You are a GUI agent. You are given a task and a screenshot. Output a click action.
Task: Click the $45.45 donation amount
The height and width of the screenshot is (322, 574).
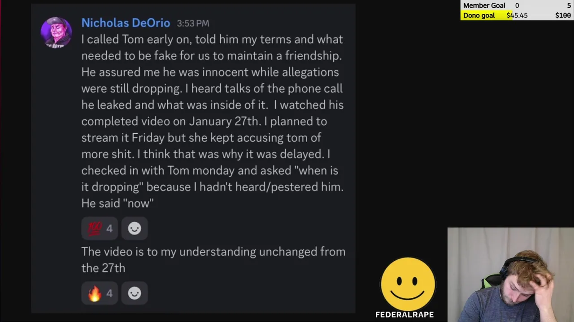click(x=517, y=15)
